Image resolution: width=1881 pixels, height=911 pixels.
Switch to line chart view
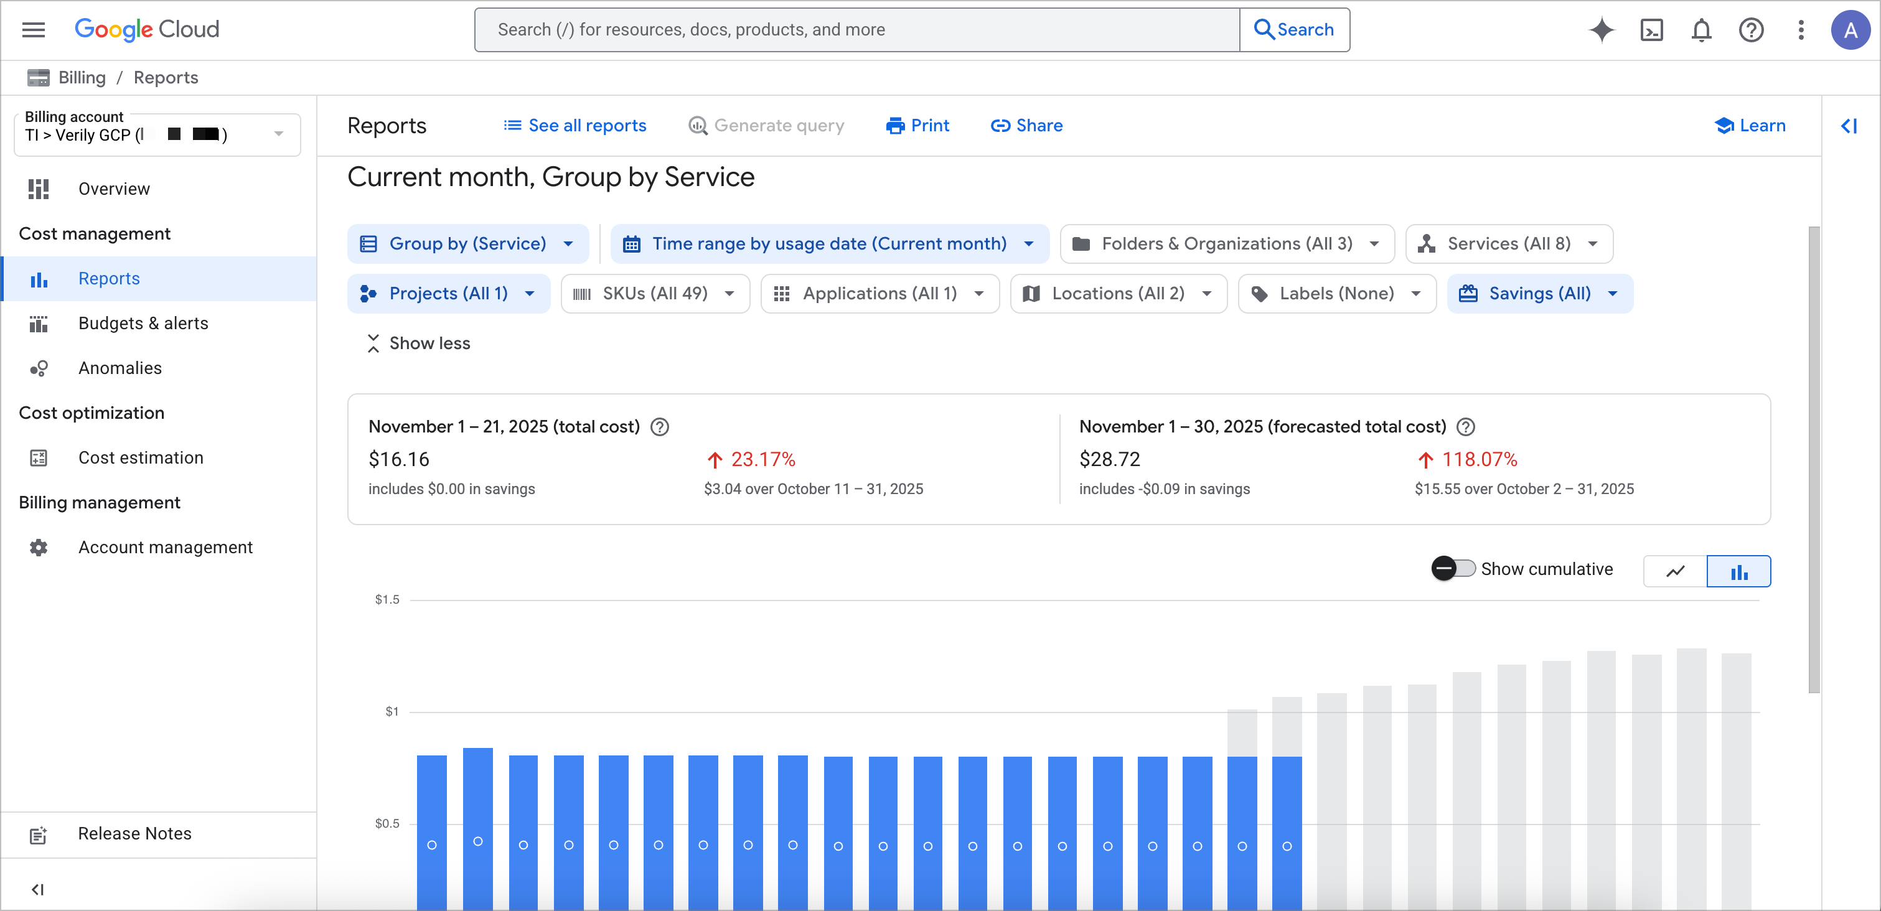[1675, 571]
